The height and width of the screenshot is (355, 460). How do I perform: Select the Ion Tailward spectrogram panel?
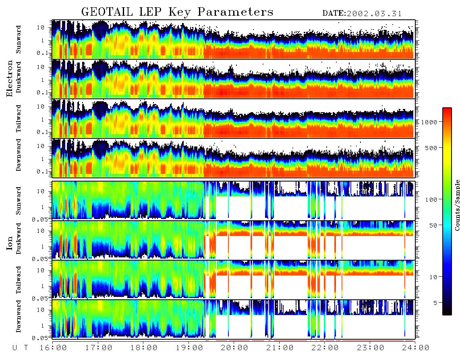click(x=234, y=280)
